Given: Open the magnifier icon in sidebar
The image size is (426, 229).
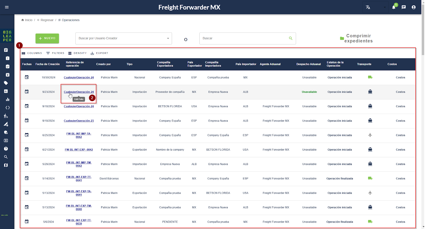Looking at the screenshot, I should (x=6, y=157).
